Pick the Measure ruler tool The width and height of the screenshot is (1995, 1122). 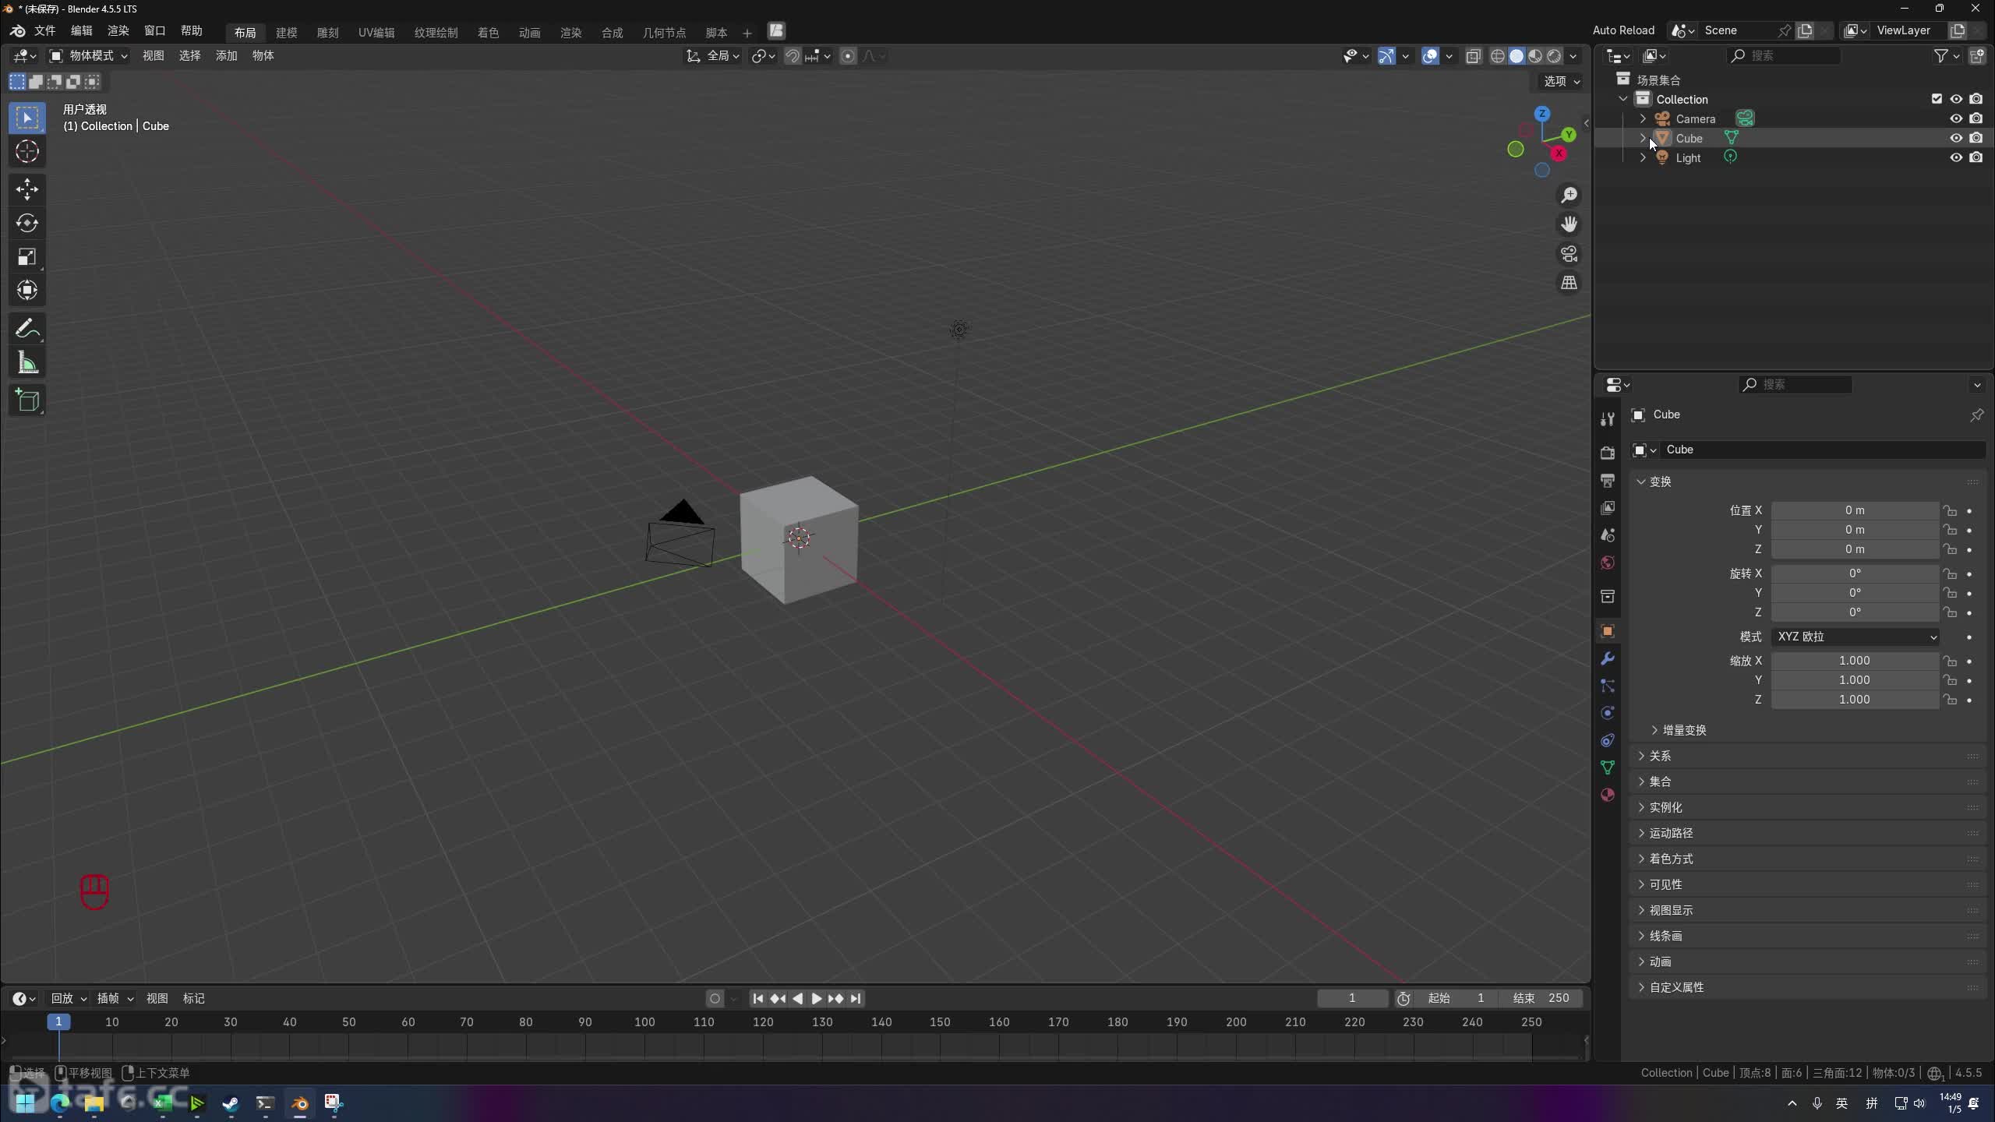(27, 363)
